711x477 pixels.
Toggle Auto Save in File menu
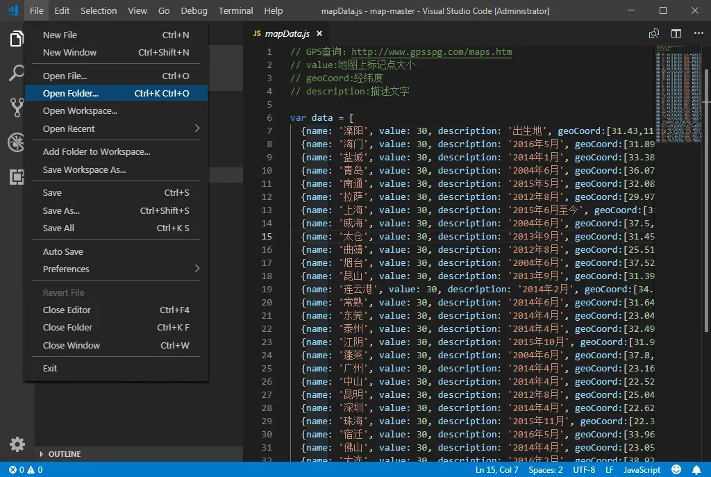tap(63, 251)
